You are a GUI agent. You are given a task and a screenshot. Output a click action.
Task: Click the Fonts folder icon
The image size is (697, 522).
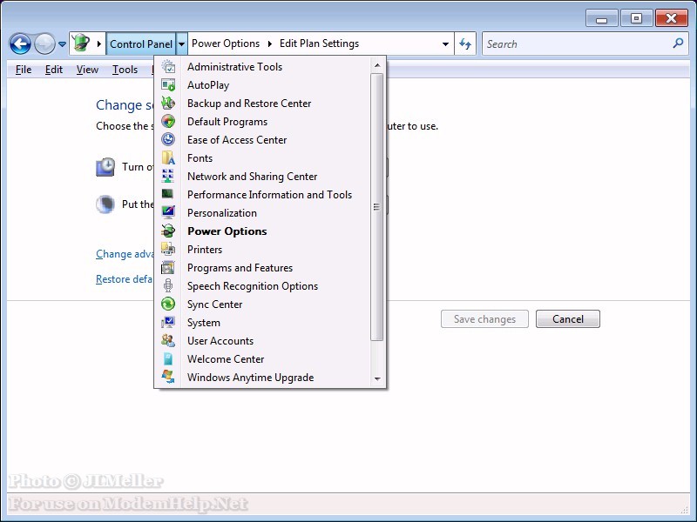168,158
